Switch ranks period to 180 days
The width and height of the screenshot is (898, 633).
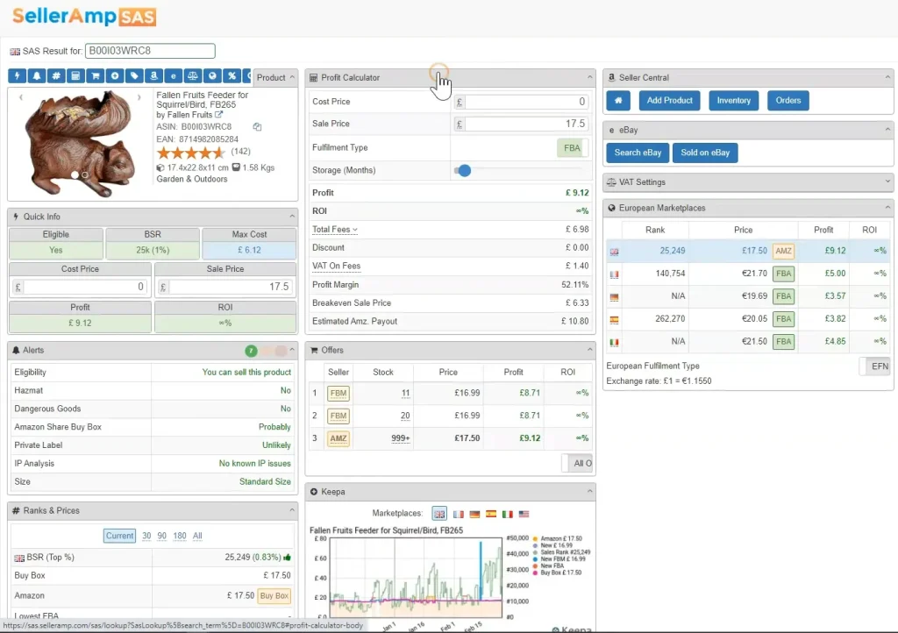click(x=180, y=536)
